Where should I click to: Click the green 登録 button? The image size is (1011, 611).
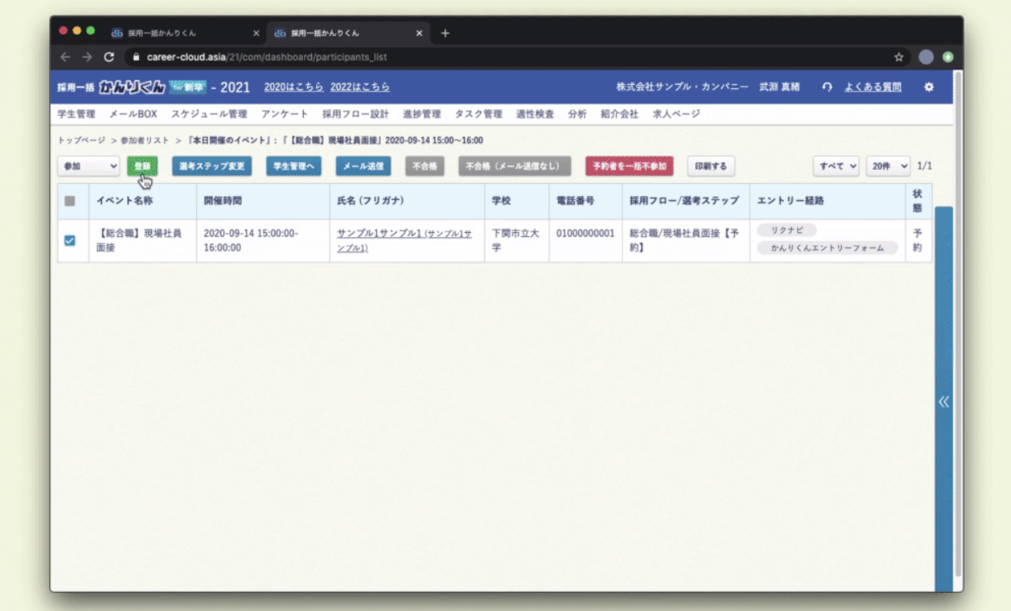point(142,166)
